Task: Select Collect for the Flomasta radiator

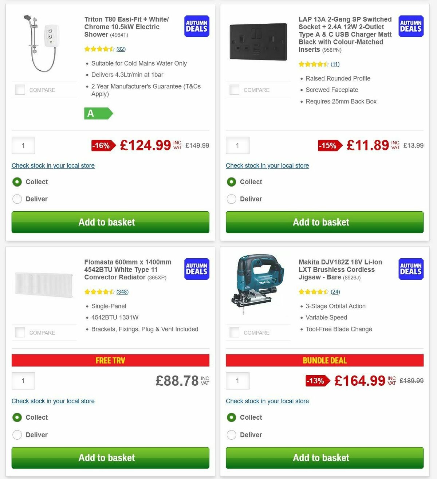Action: (17, 417)
